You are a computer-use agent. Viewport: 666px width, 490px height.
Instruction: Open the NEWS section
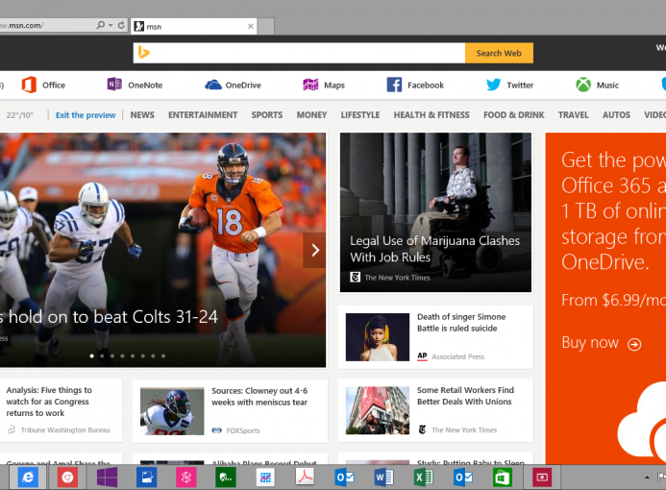[142, 115]
